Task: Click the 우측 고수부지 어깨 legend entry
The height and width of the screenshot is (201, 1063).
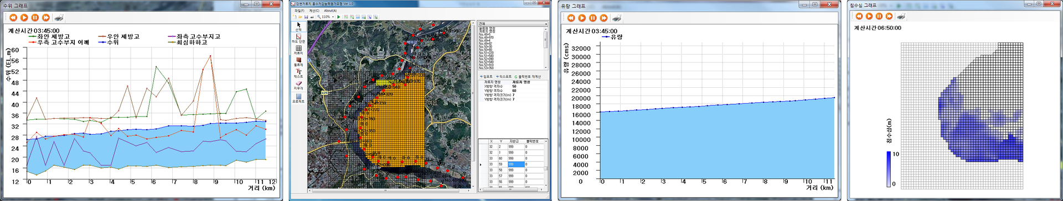Action: pyautogui.click(x=59, y=42)
